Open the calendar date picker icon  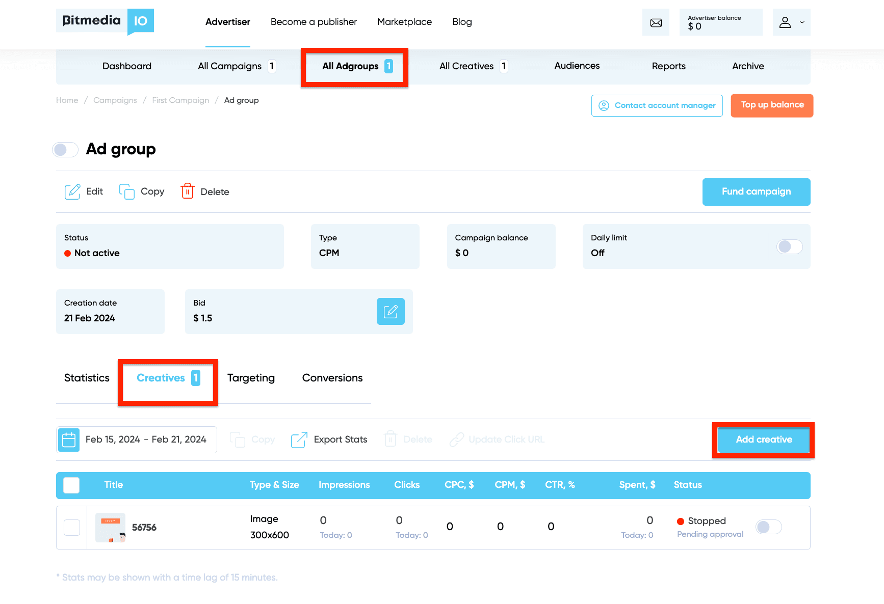(x=69, y=440)
